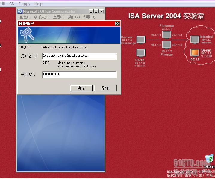Open the Floppy menu in VM window
The height and width of the screenshot is (179, 215).
click(x=25, y=4)
